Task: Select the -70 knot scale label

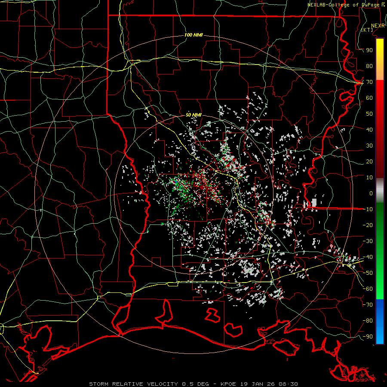Action: [x=368, y=305]
